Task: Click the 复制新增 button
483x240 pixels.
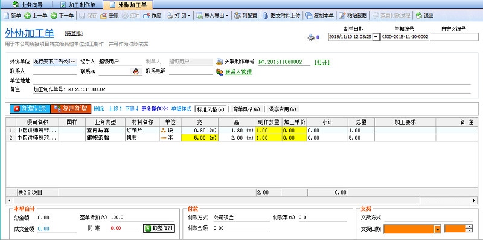Action: tap(71, 109)
